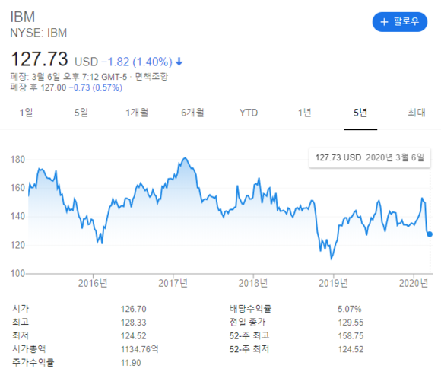Click the blue 팔로우 follow button

point(400,22)
